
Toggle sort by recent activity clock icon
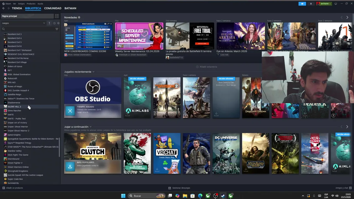[54, 23]
